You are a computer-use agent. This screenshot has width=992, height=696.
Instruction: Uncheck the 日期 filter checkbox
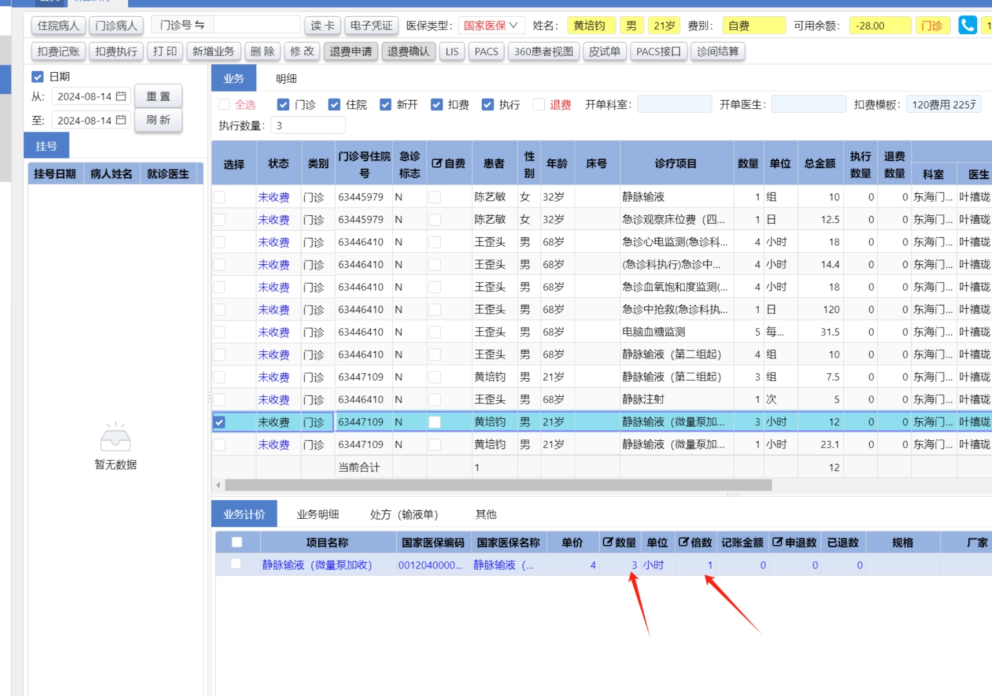(x=37, y=77)
